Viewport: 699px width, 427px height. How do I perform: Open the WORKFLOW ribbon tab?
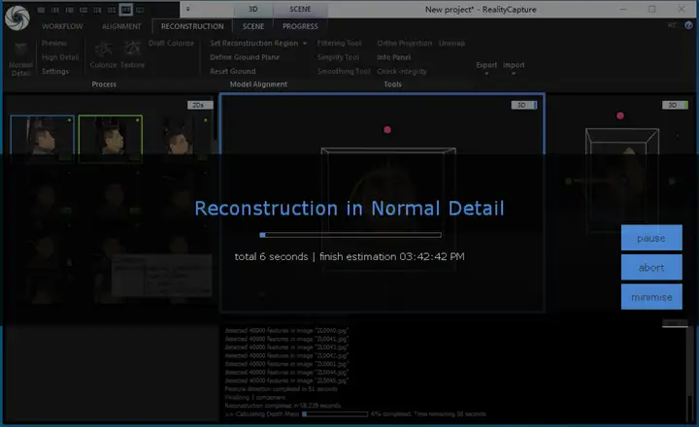pyautogui.click(x=62, y=26)
